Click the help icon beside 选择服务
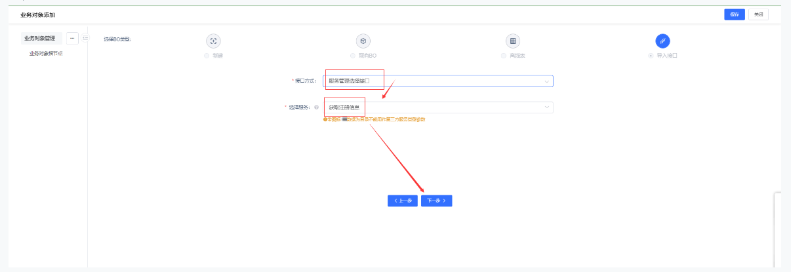This screenshot has height=272, width=791. coord(316,107)
